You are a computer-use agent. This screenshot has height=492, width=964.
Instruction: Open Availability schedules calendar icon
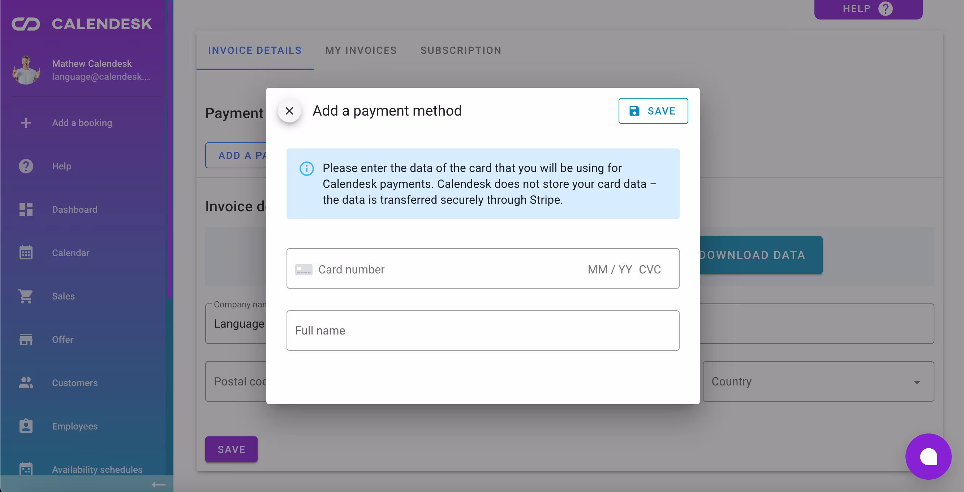click(x=25, y=469)
